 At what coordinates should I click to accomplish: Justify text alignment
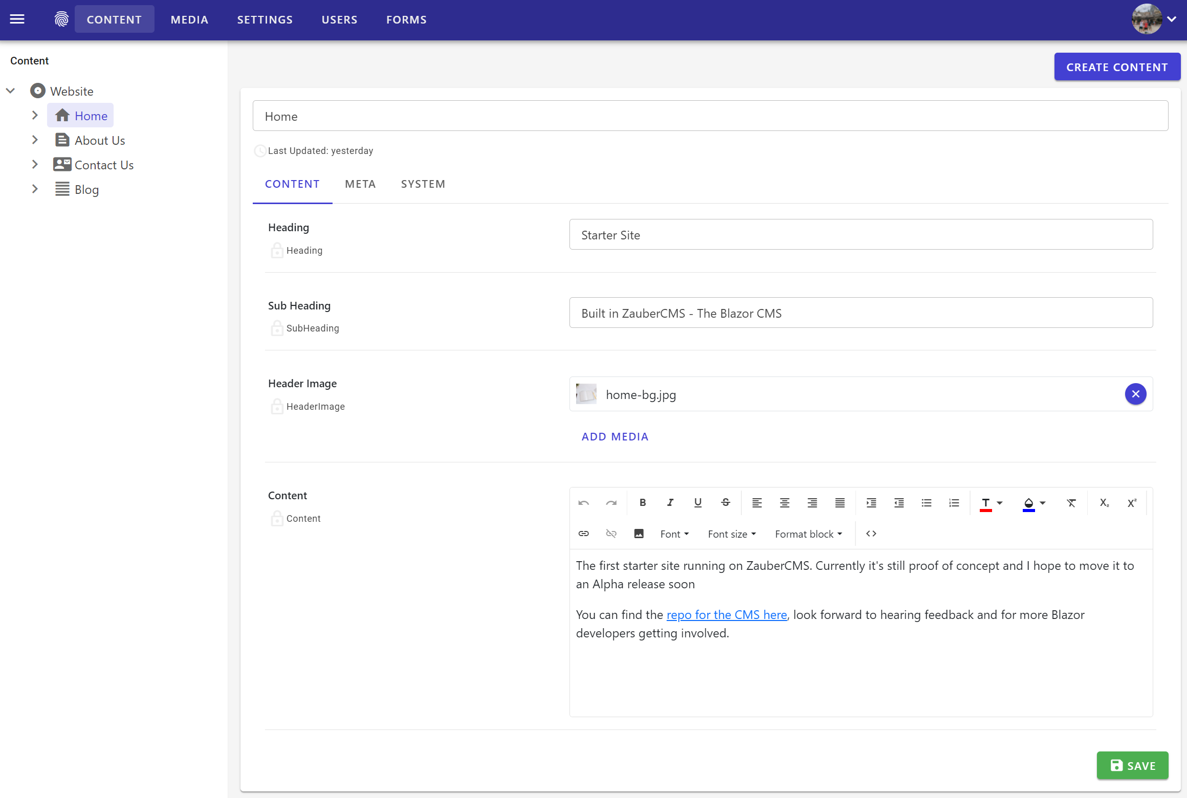[x=840, y=503]
